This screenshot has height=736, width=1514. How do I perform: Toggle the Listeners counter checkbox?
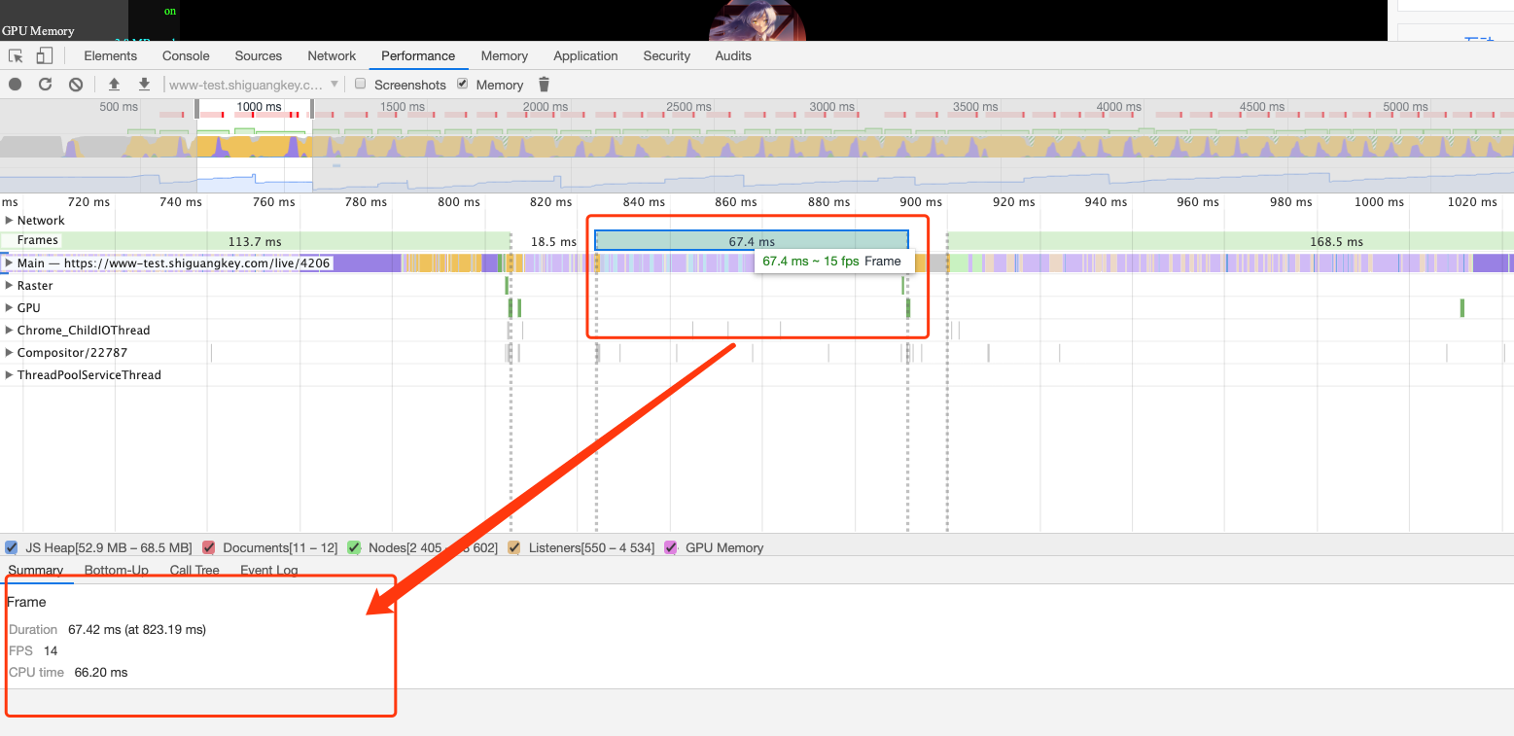514,547
